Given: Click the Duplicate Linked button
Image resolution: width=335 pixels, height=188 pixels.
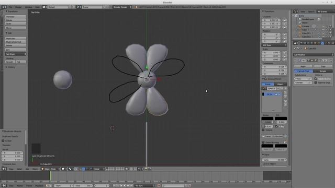Looking at the screenshot, I should click(x=16, y=42).
